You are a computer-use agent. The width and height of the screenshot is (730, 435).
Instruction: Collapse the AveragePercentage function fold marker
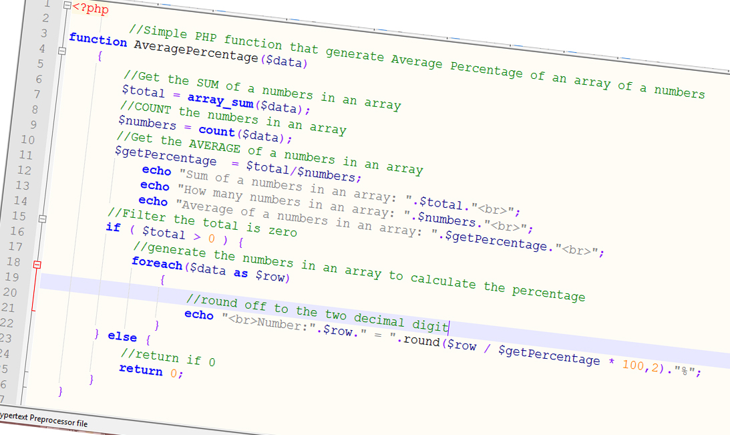(x=62, y=51)
